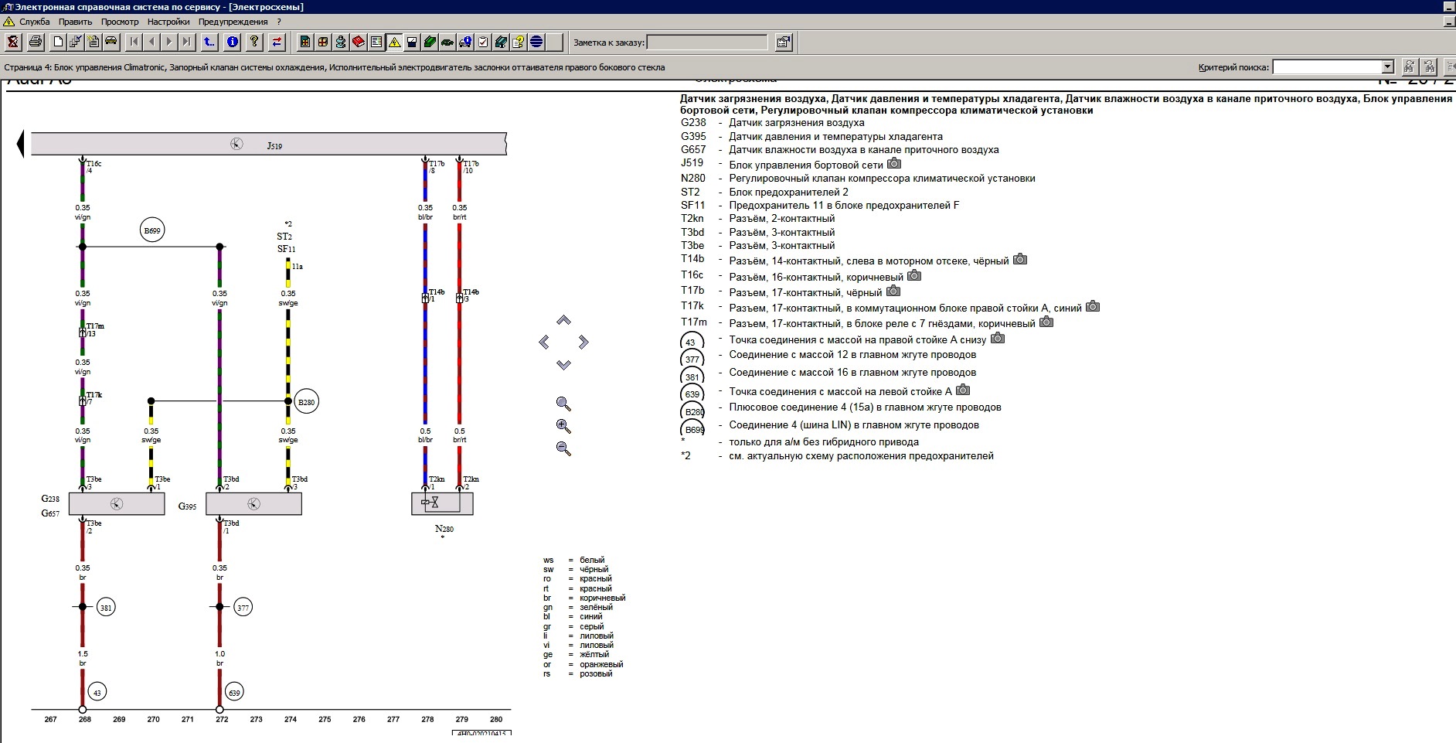Click the button beside order note field
Viewport: 1456px width, 743px height.
pos(784,43)
